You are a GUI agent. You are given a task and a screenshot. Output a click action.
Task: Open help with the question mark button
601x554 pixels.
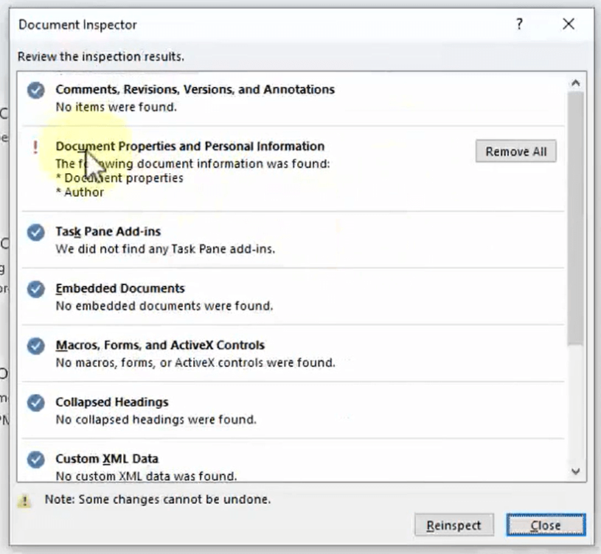click(520, 24)
